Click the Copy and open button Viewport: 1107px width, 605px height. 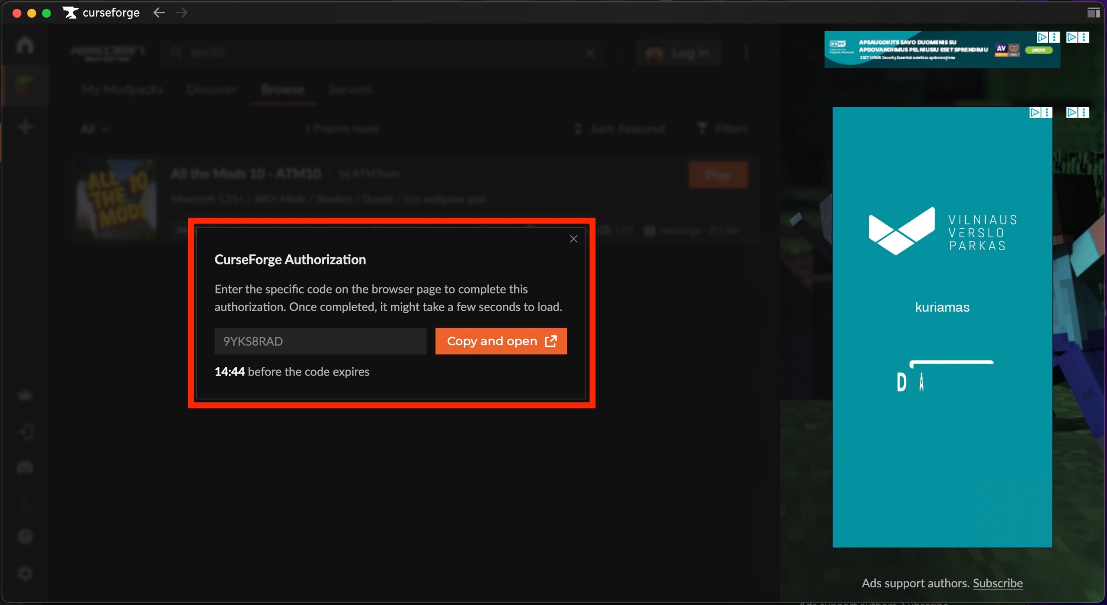(501, 341)
